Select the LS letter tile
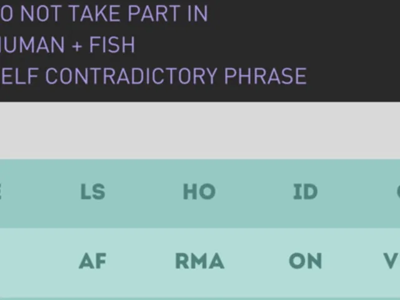This screenshot has height=300, width=400. coord(92,192)
